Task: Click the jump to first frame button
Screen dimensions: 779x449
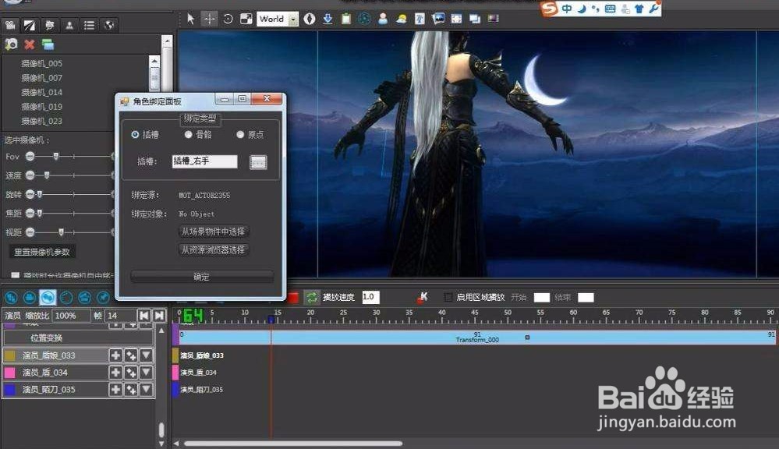Action: 144,316
